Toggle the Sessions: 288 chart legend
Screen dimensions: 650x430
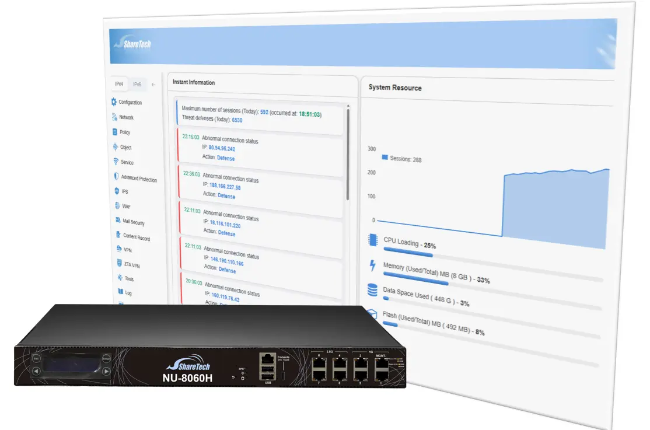click(x=401, y=159)
